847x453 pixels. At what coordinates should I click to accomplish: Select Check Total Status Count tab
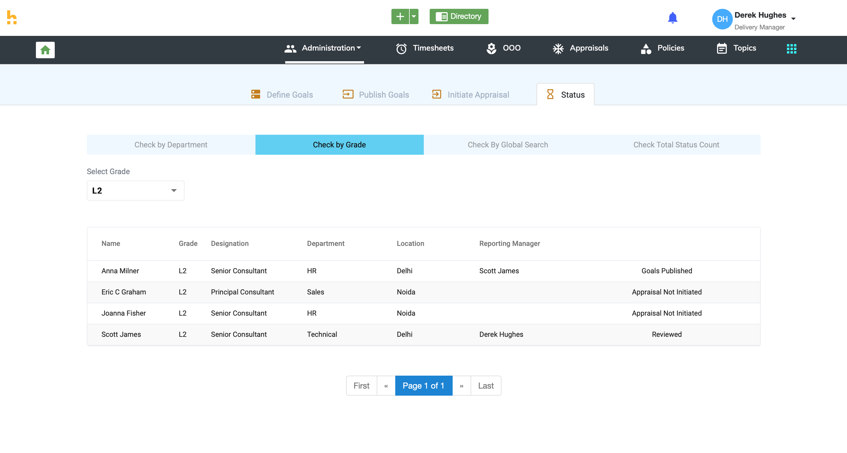(x=676, y=145)
